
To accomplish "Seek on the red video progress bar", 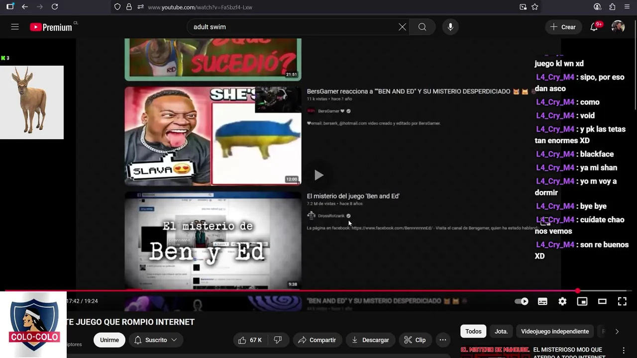I will tap(318, 291).
